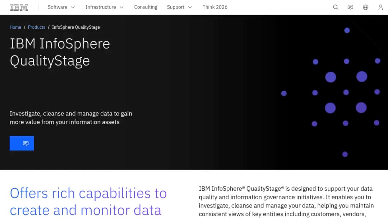Open the chat icon in header
This screenshot has width=388, height=218.
350,7
